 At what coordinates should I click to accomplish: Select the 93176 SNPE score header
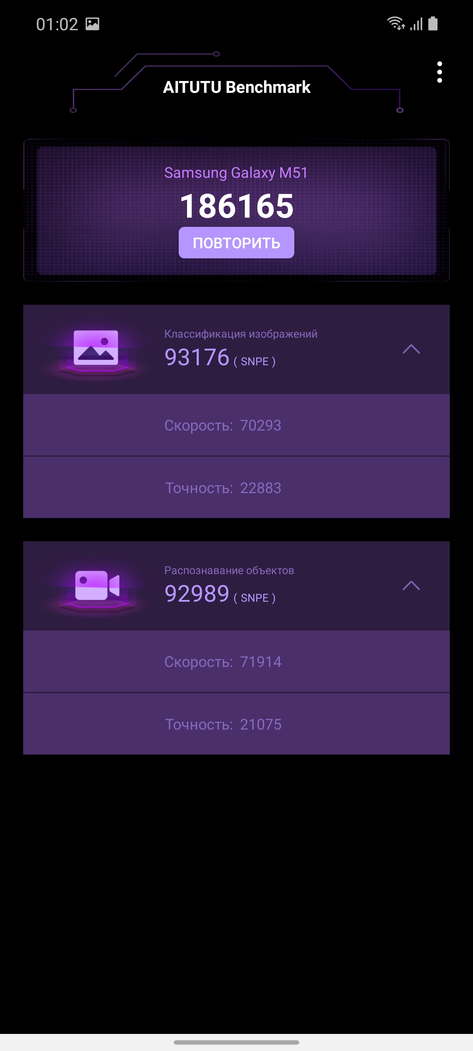220,358
